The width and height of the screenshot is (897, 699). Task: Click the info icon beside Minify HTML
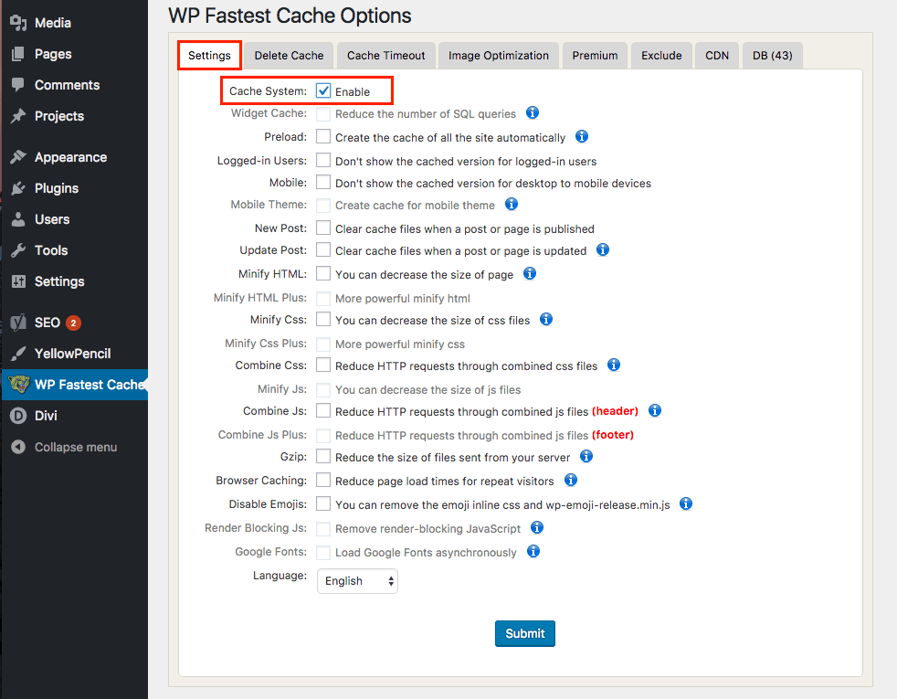[x=530, y=273]
